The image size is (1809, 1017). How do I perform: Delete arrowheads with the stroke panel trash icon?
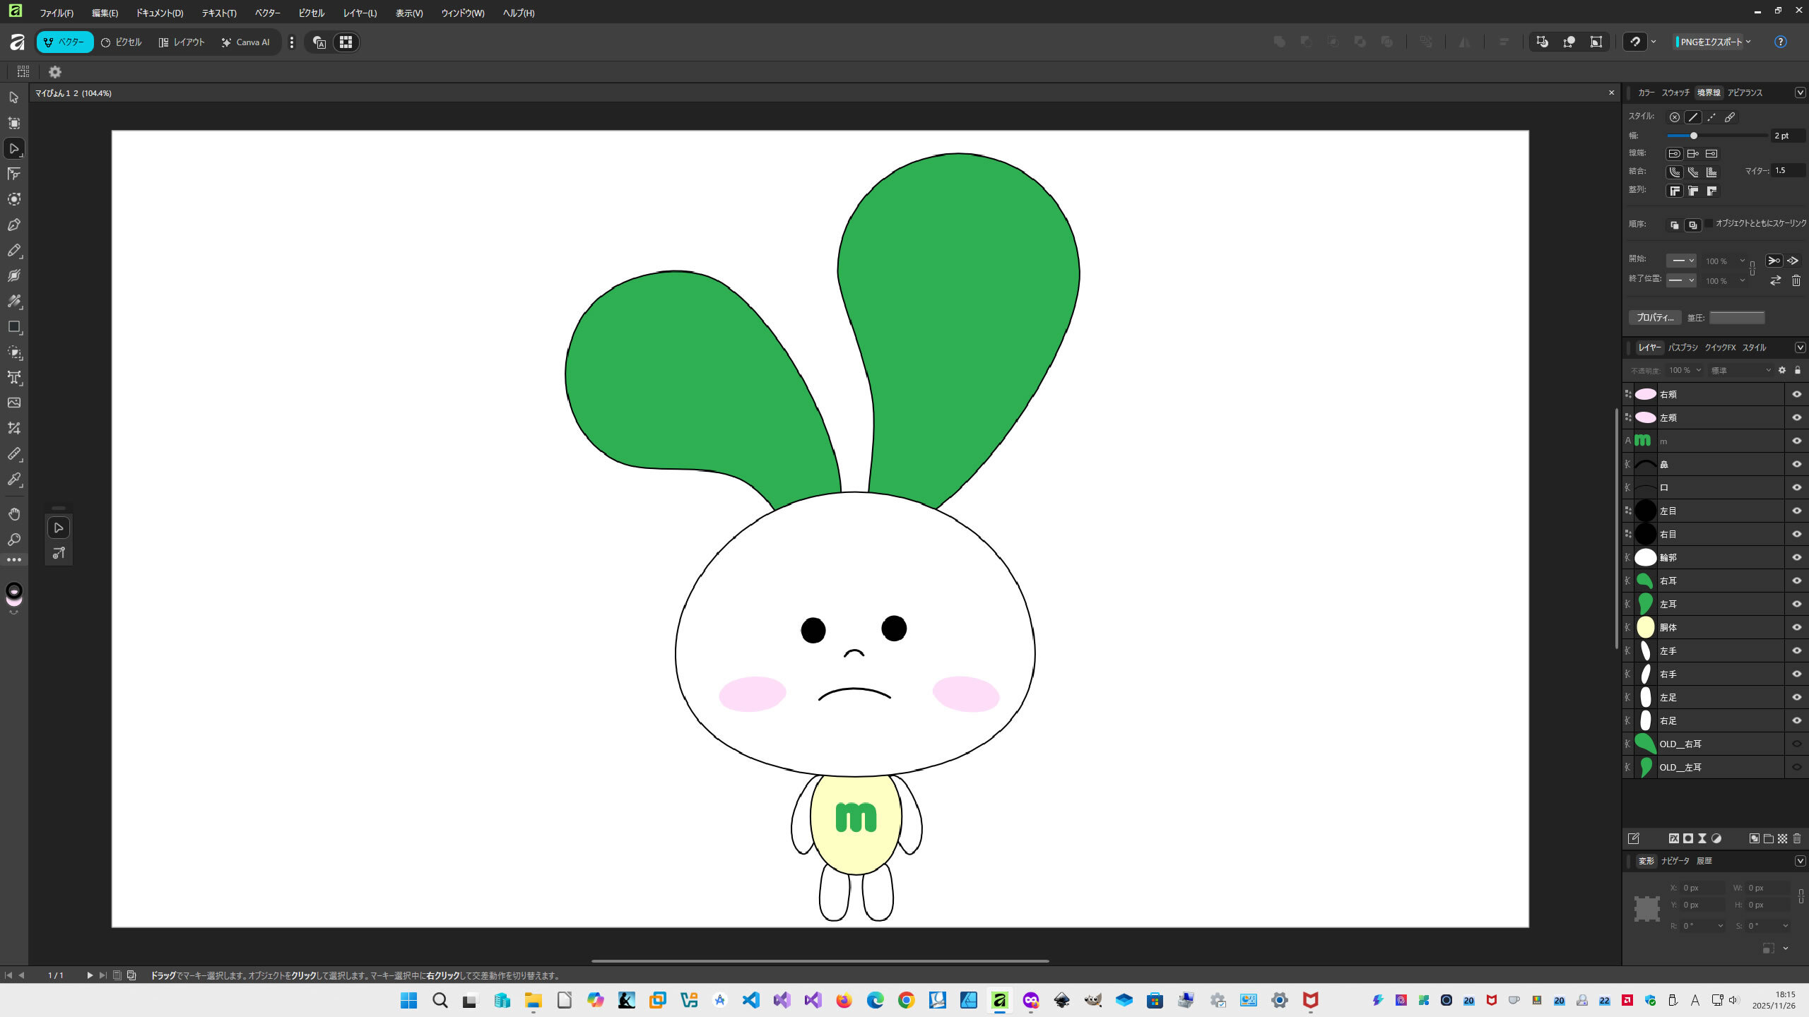tap(1796, 281)
